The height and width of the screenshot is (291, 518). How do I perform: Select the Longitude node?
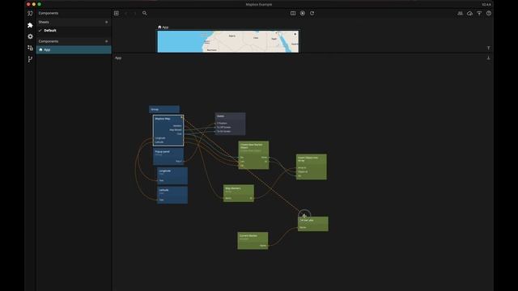pos(172,175)
